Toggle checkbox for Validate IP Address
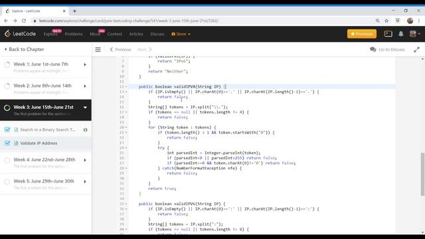 point(7,143)
